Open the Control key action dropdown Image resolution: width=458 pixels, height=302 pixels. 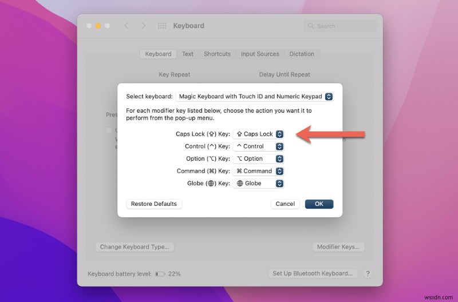click(258, 146)
